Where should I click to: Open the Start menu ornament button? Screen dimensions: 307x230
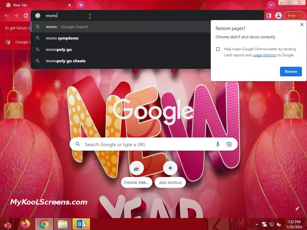(8, 224)
